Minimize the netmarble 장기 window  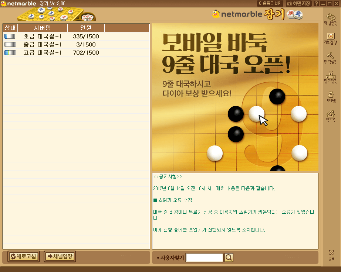[x=323, y=3]
